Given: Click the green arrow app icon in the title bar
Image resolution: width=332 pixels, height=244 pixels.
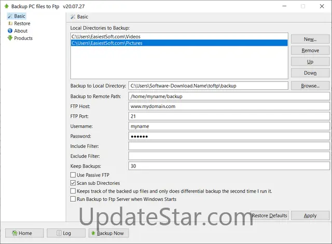Looking at the screenshot, I should click(x=6, y=6).
